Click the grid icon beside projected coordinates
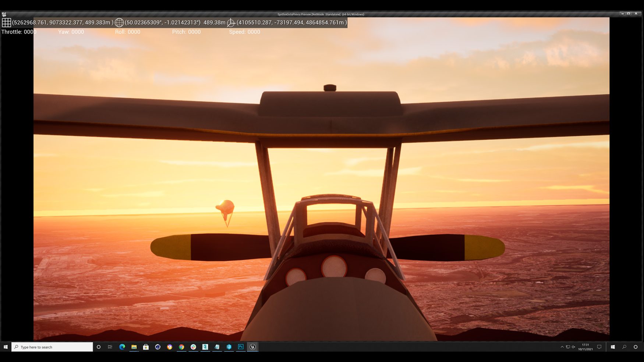This screenshot has height=362, width=644. 6,22
